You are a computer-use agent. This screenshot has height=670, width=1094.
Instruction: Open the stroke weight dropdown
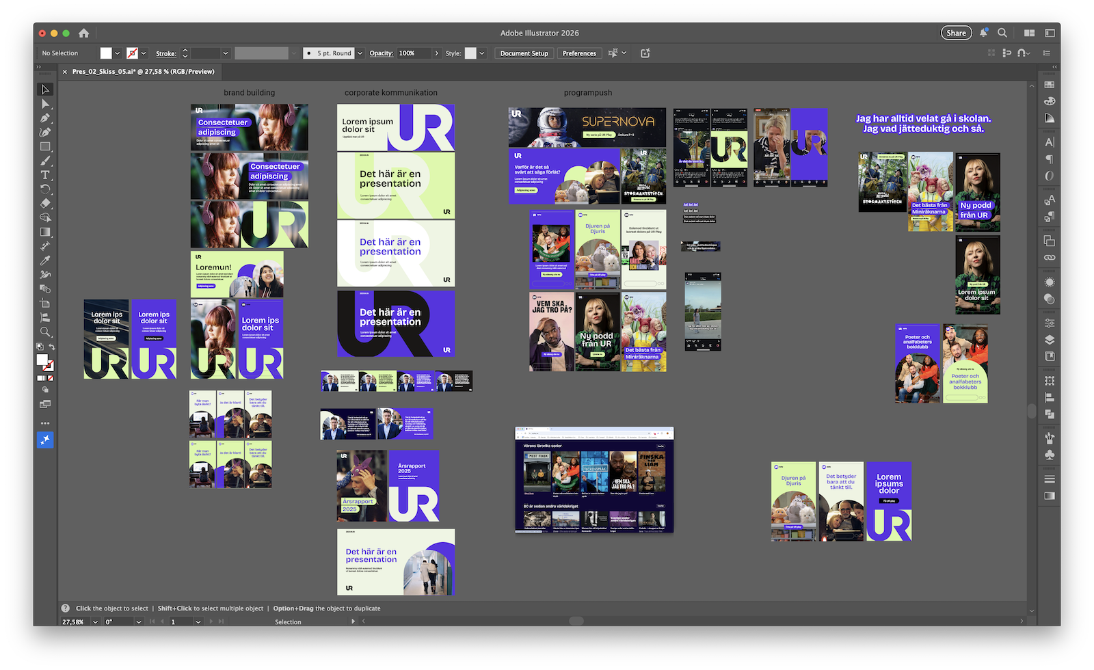coord(225,53)
